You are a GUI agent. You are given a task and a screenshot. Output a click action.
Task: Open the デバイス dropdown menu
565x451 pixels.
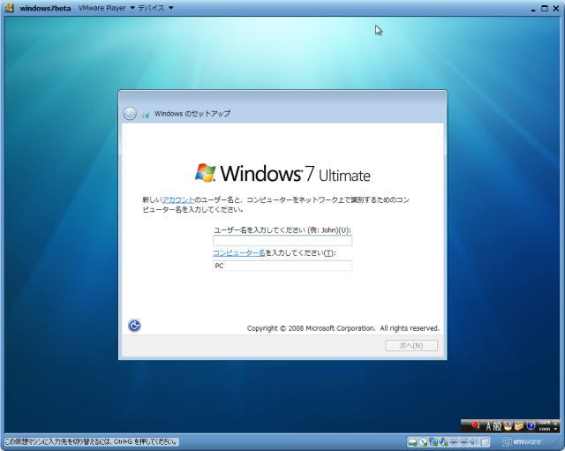(x=155, y=8)
